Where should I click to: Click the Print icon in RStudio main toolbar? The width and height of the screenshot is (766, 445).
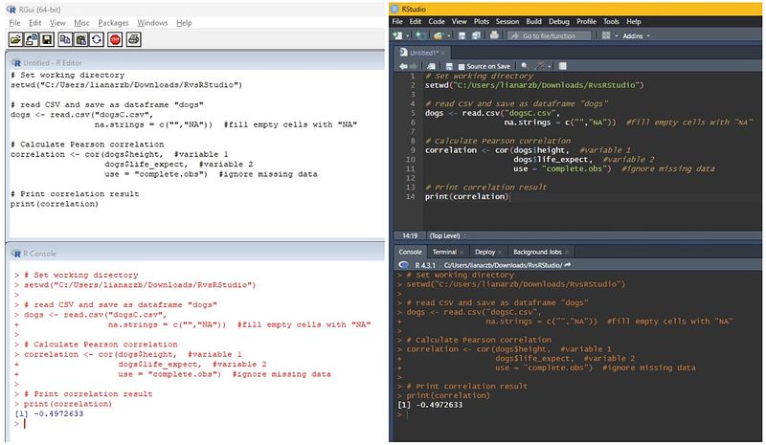pos(493,35)
